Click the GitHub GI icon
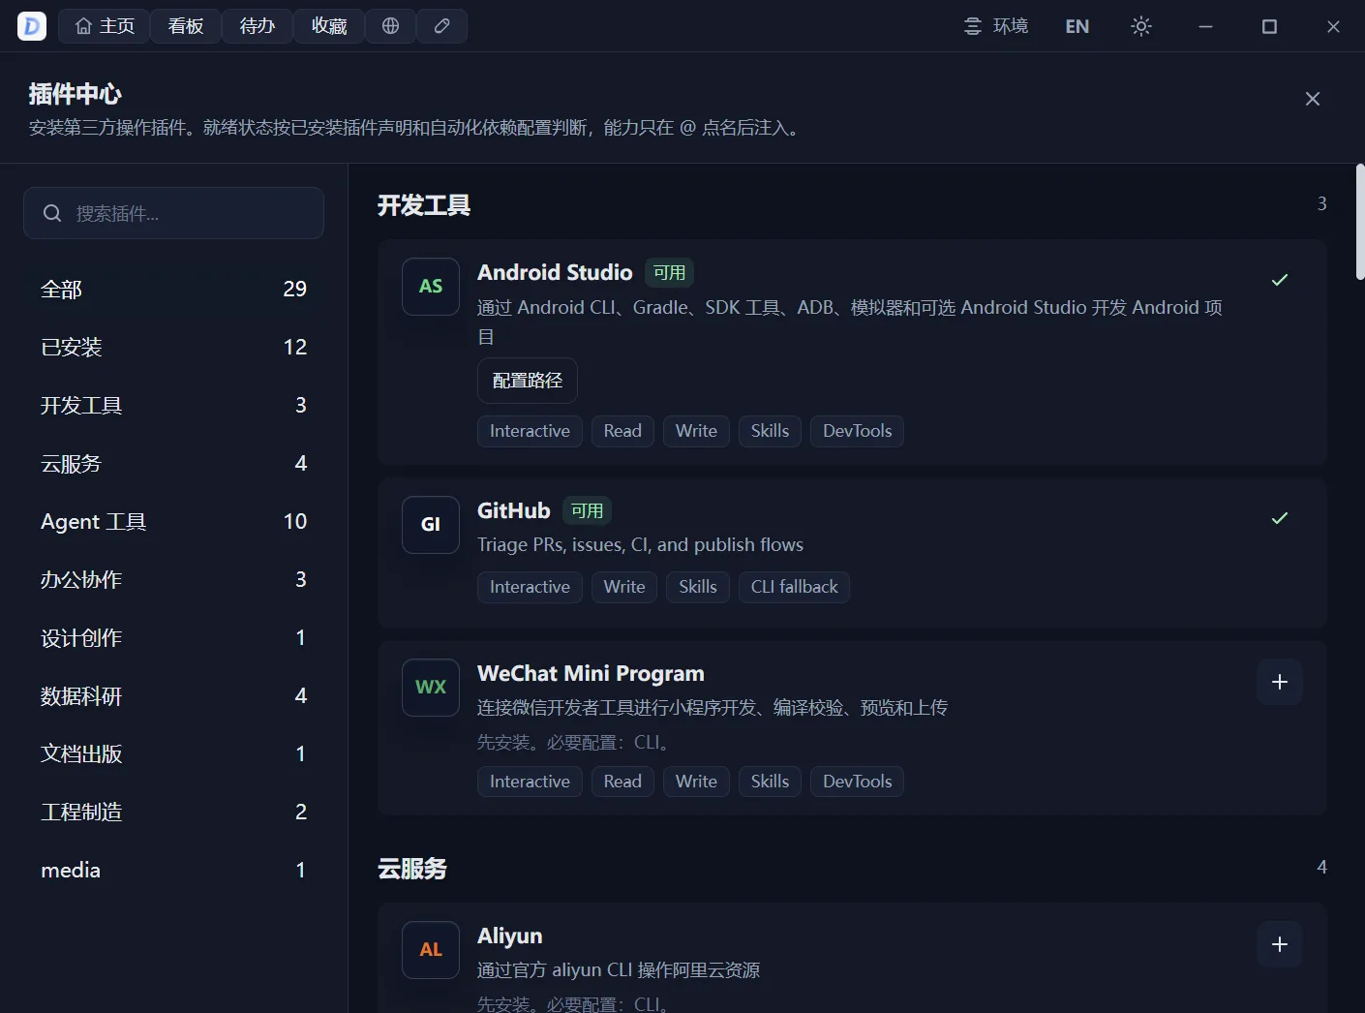The height and width of the screenshot is (1013, 1365). click(x=431, y=525)
